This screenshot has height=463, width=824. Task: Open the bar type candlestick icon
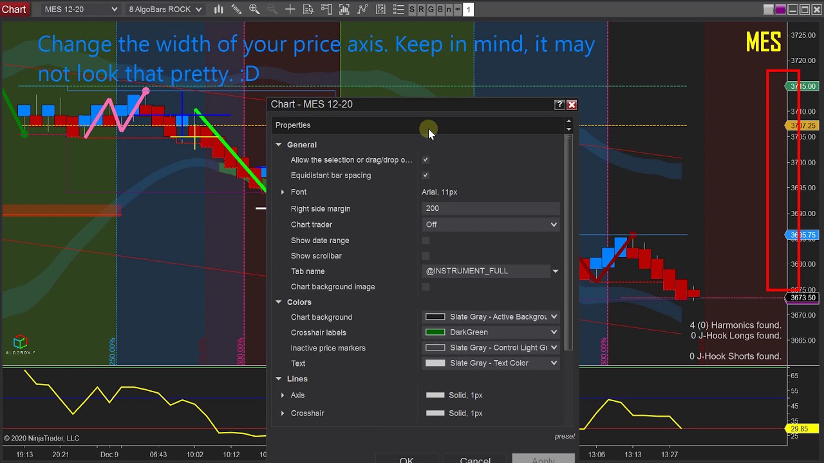pyautogui.click(x=219, y=9)
